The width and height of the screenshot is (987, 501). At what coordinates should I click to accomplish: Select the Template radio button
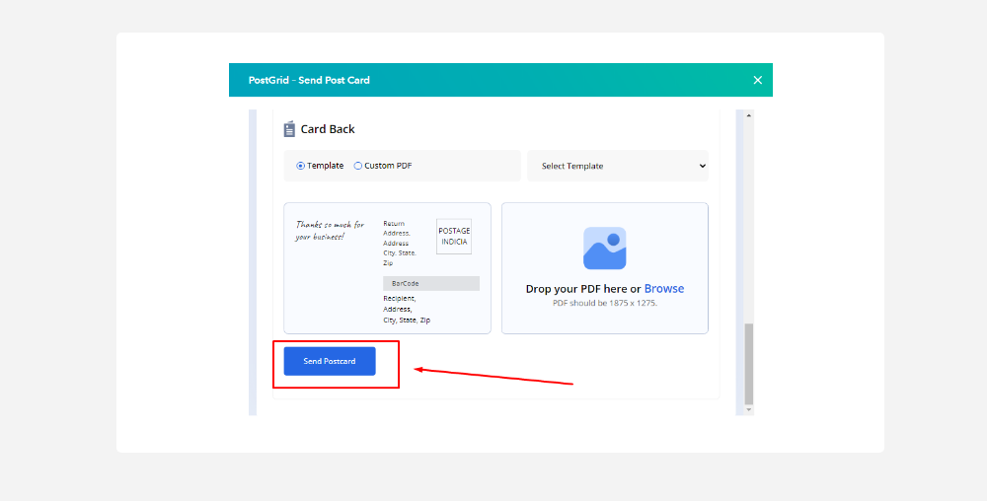click(301, 166)
